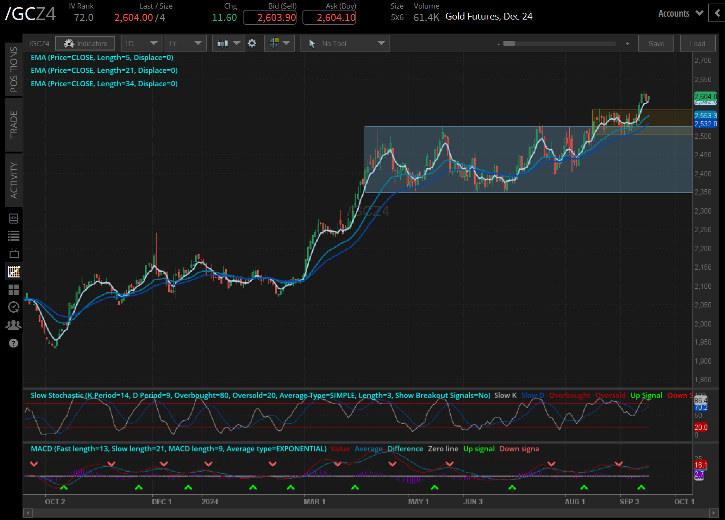This screenshot has width=725, height=520.
Task: Collapse the right panel with arrow button
Action: [x=716, y=13]
